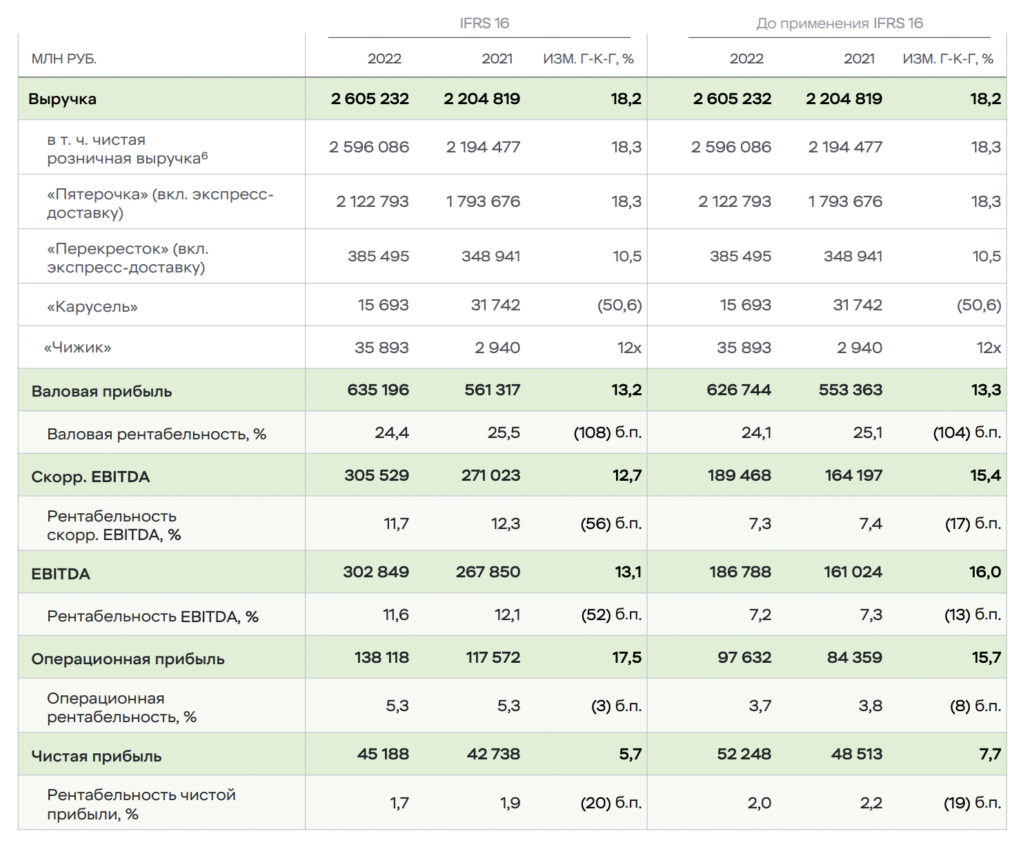The height and width of the screenshot is (847, 1021).
Task: Click the '(13) б.п.' EBITDA margin change
Action: coord(973,615)
